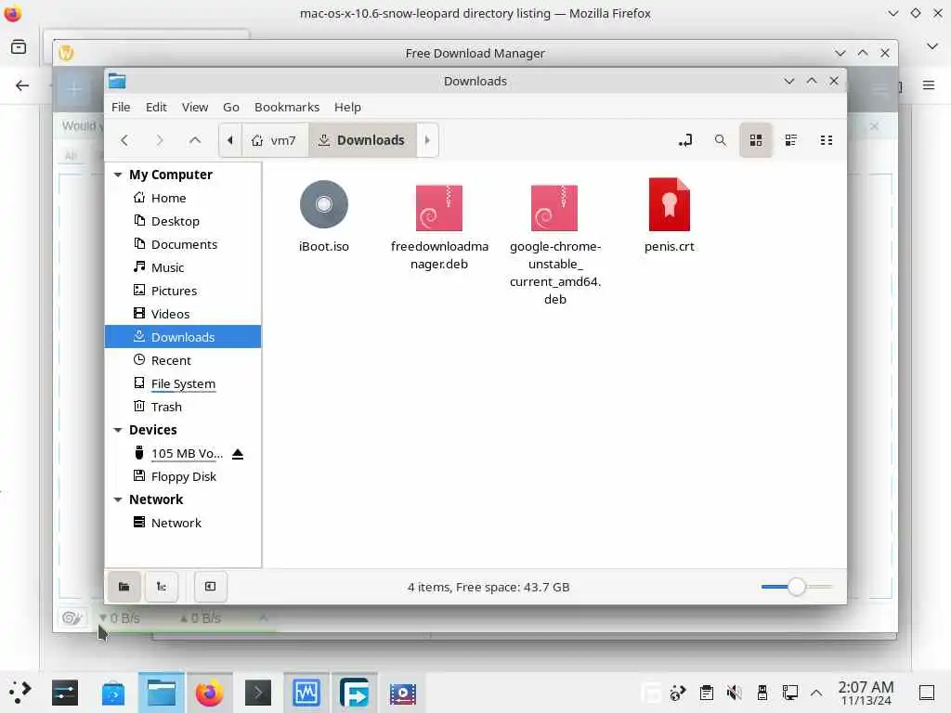Open Documents in the sidebar
951x713 pixels.
click(x=183, y=244)
